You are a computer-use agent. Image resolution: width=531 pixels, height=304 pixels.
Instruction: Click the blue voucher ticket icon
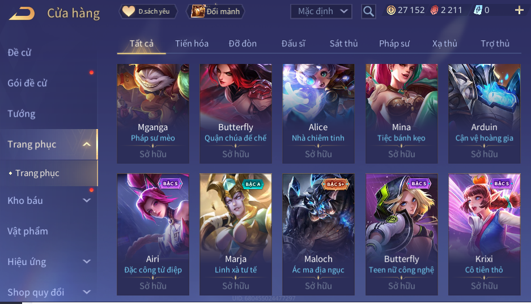coord(478,11)
